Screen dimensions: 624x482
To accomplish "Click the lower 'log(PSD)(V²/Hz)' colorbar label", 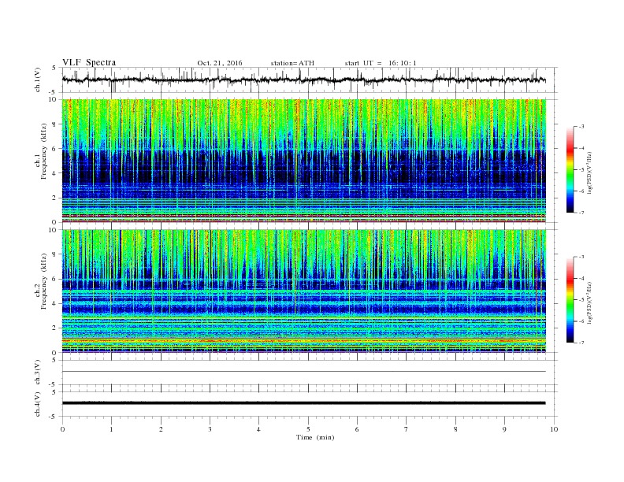I will tap(589, 302).
